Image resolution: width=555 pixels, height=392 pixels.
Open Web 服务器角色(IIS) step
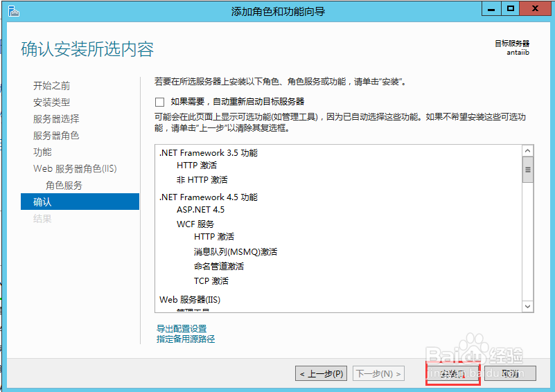click(75, 169)
